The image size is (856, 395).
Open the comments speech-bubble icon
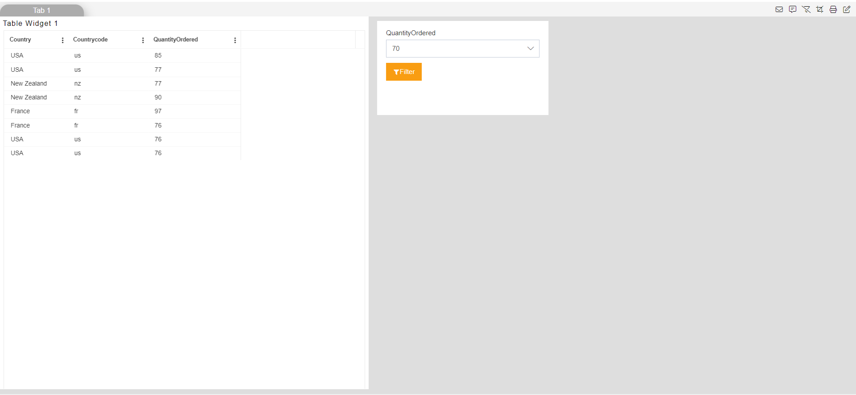pyautogui.click(x=792, y=9)
